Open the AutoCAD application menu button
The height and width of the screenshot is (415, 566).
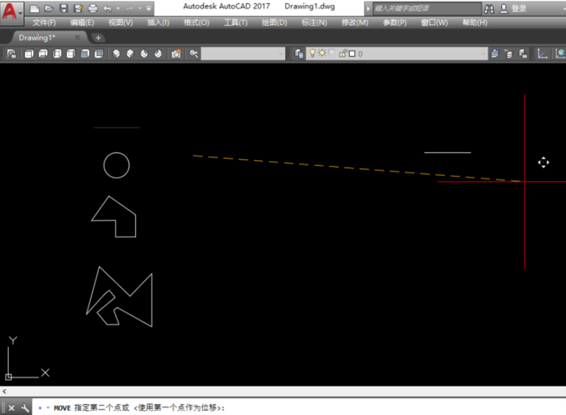tap(12, 13)
